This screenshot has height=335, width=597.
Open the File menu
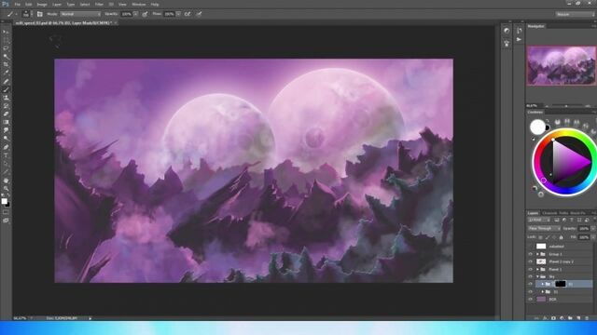17,4
